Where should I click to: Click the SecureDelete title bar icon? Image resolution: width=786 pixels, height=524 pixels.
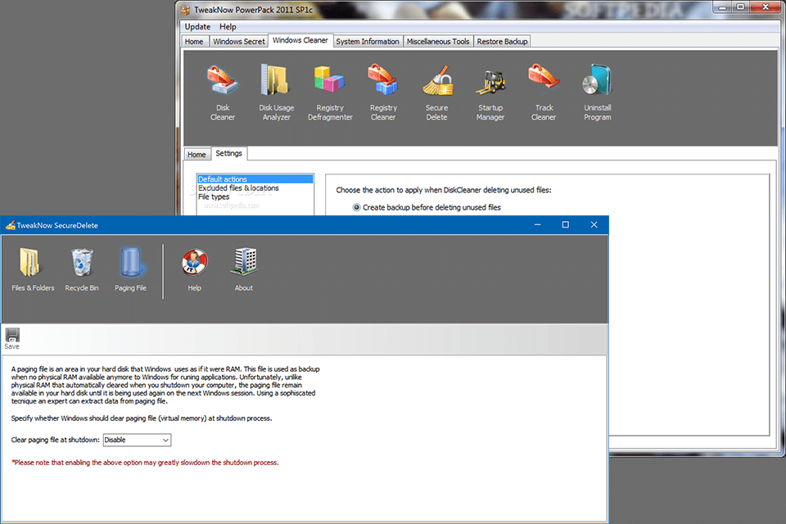(10, 225)
